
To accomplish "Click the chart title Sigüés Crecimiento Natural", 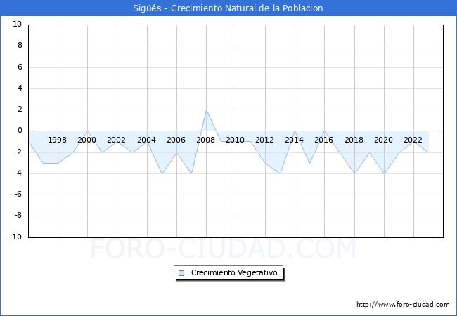I will 228,8.
